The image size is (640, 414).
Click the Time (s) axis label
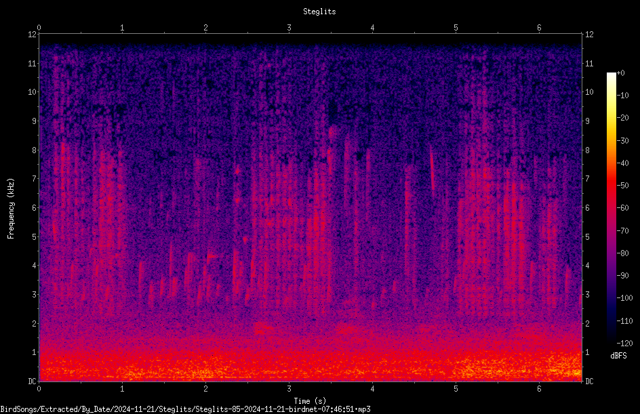tap(310, 401)
